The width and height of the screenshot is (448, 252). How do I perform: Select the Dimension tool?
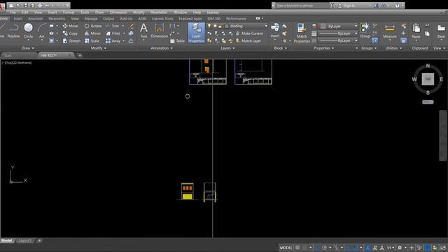click(x=159, y=31)
